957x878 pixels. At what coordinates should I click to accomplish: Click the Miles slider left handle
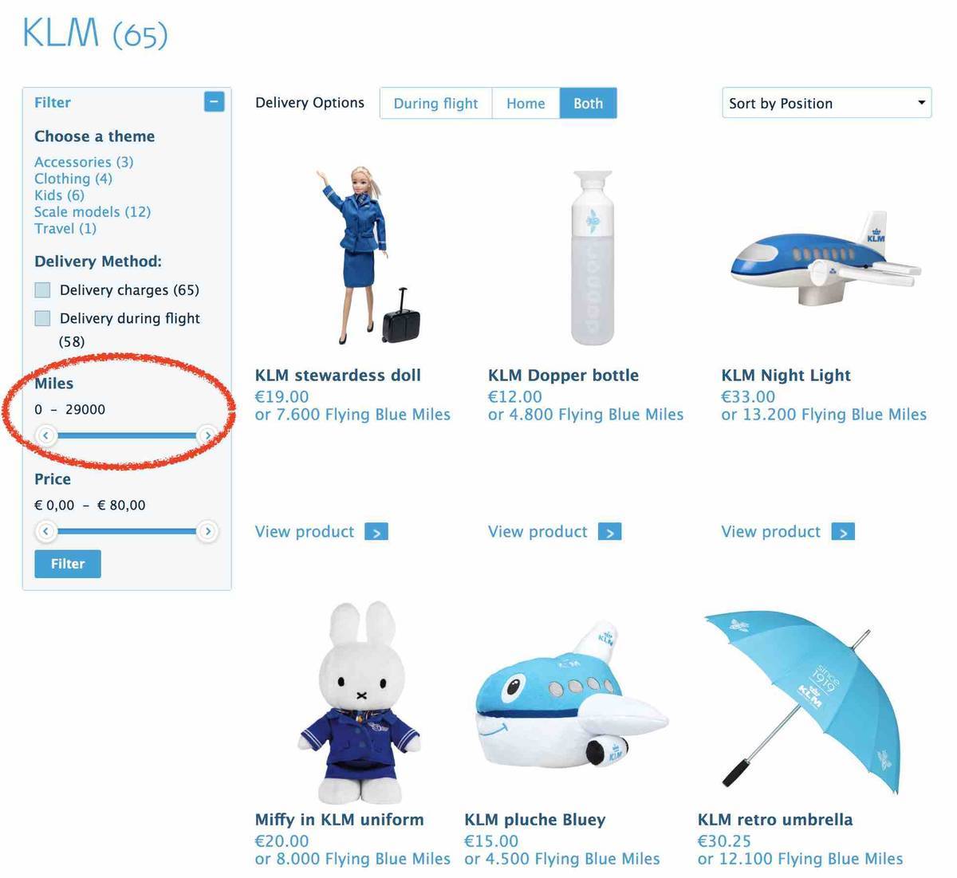[x=46, y=435]
